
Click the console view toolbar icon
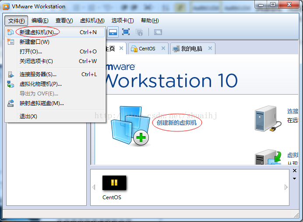point(158,32)
